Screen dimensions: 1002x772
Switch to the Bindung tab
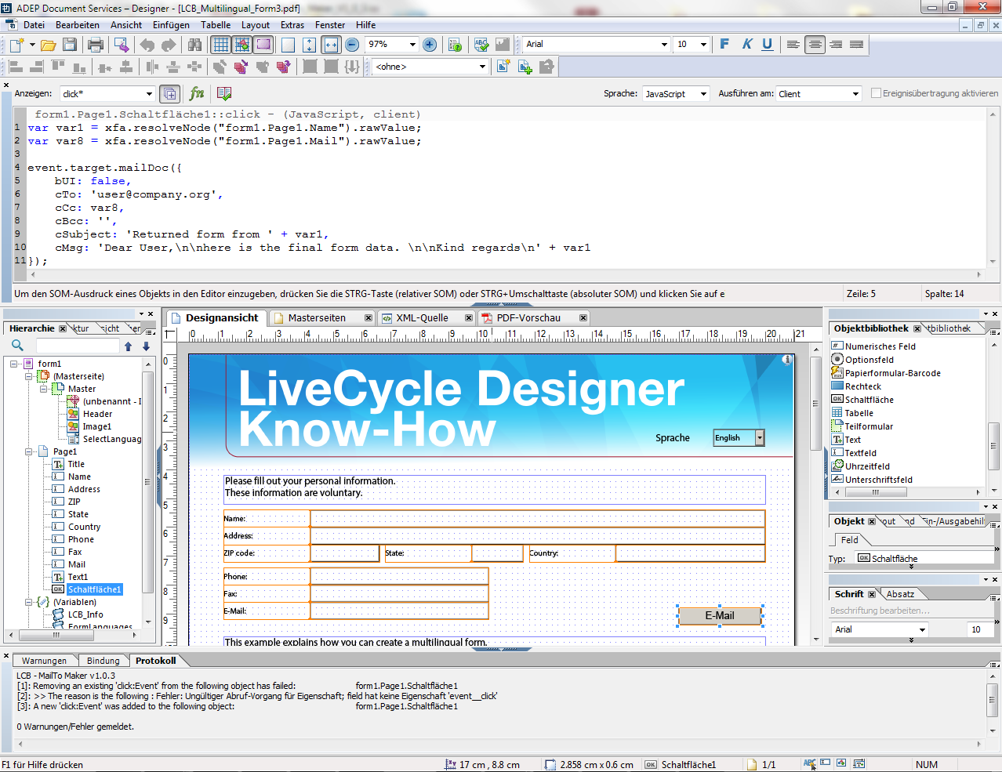[103, 661]
